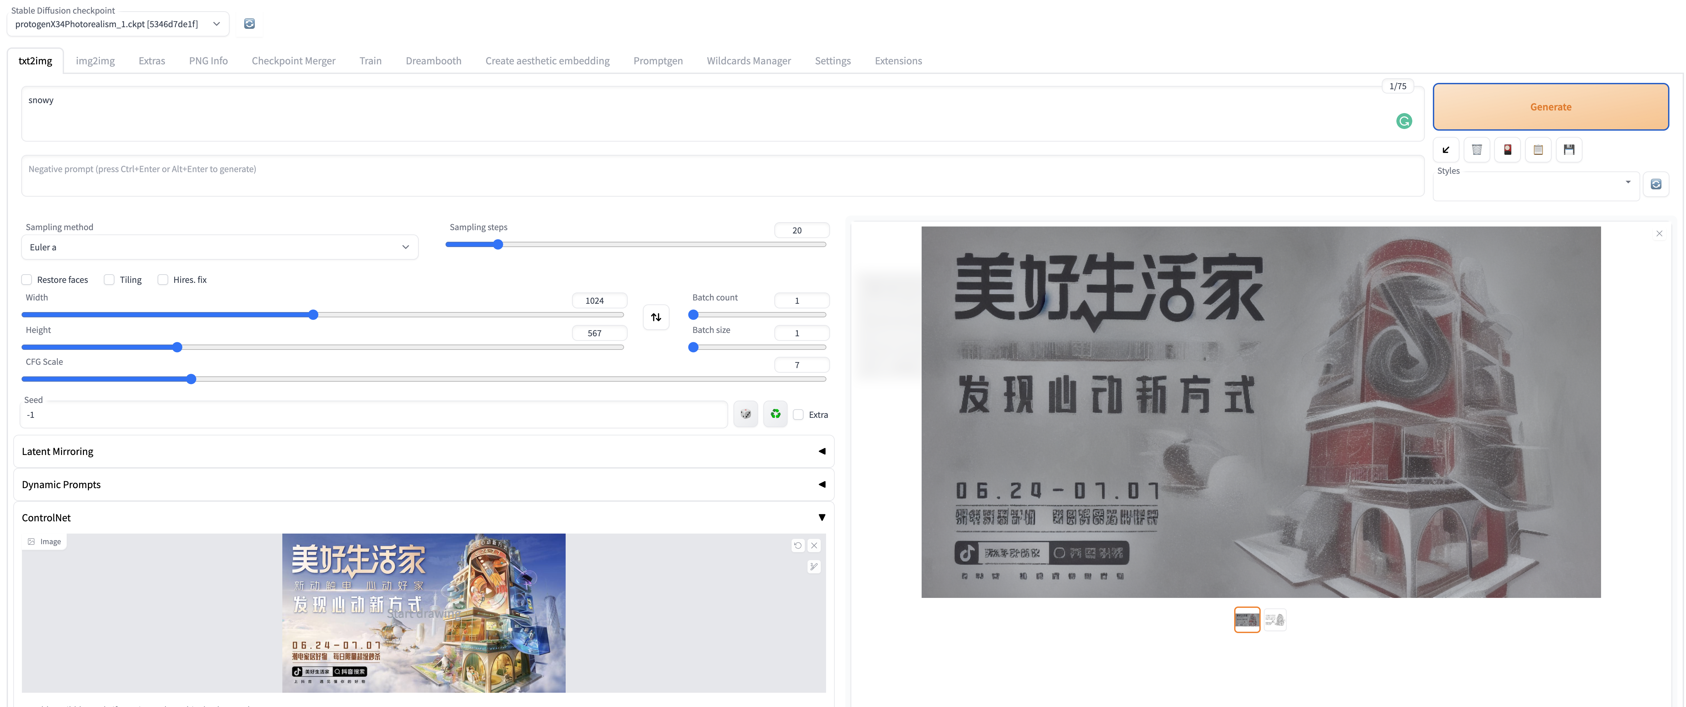
Task: Click the refresh checkpoint list icon
Action: pyautogui.click(x=249, y=24)
